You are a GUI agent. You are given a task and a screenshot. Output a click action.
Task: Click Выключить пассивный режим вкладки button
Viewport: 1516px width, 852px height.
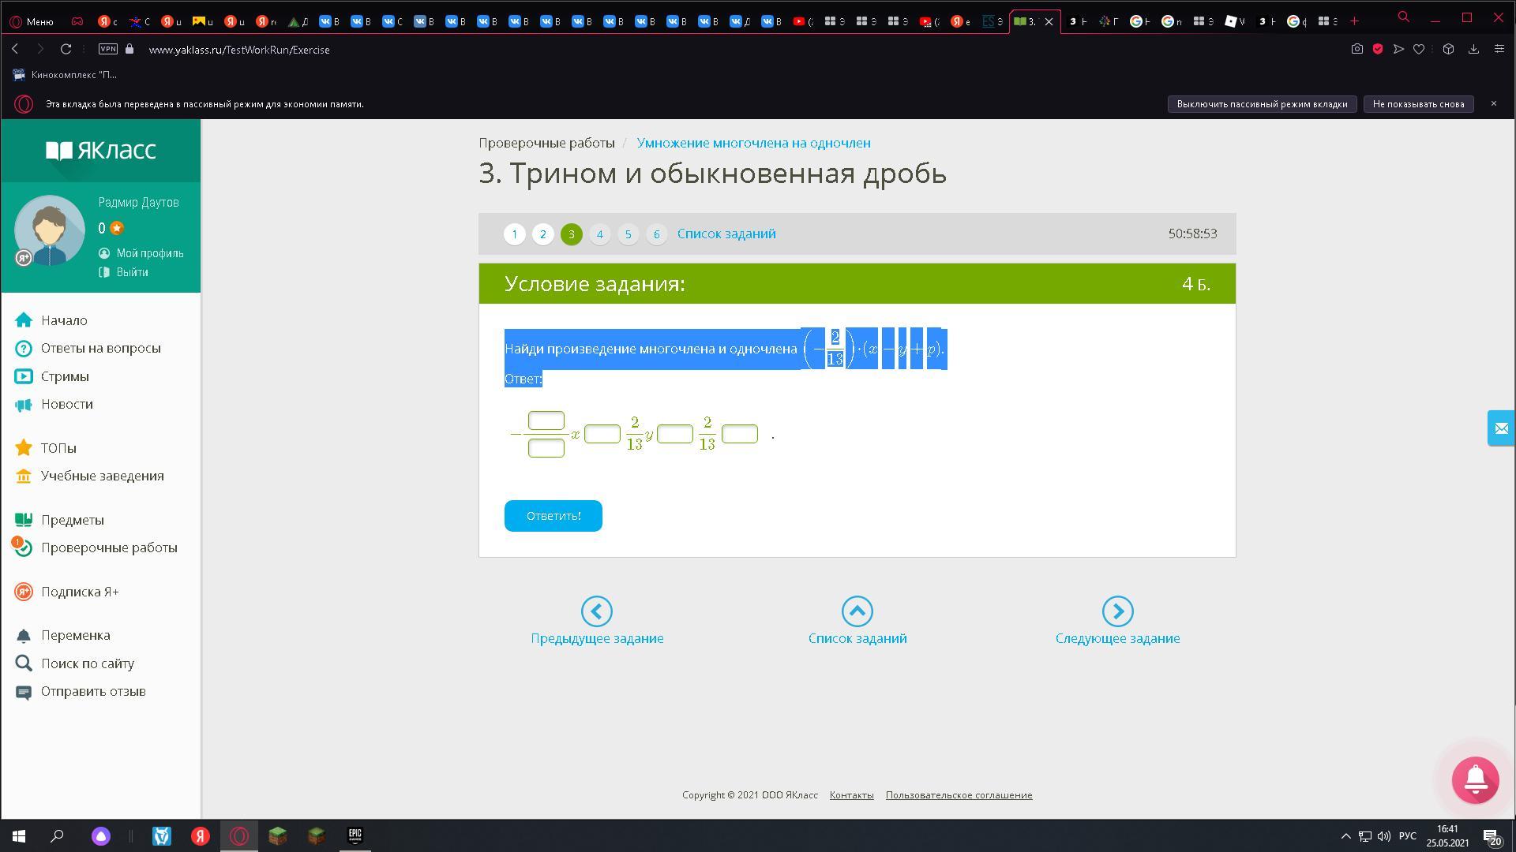click(x=1261, y=104)
